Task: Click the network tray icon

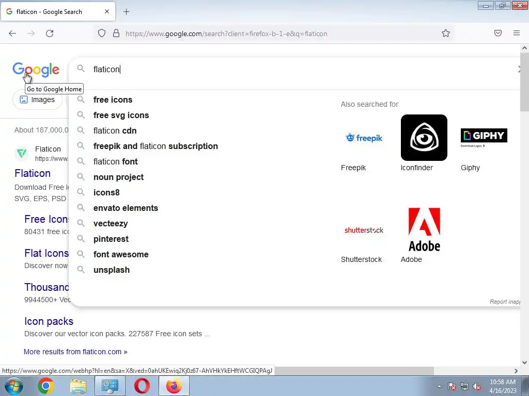Action: tap(464, 386)
